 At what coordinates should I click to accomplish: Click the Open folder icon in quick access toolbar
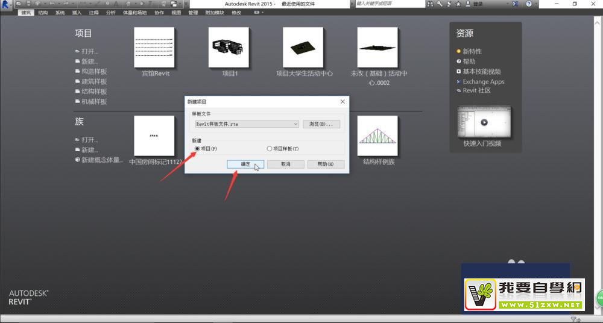pyautogui.click(x=19, y=4)
